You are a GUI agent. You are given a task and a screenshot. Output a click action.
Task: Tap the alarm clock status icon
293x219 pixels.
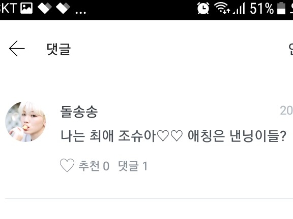pyautogui.click(x=203, y=8)
